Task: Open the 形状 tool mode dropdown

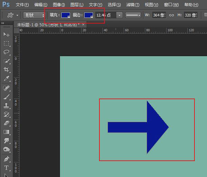Action: pyautogui.click(x=34, y=15)
